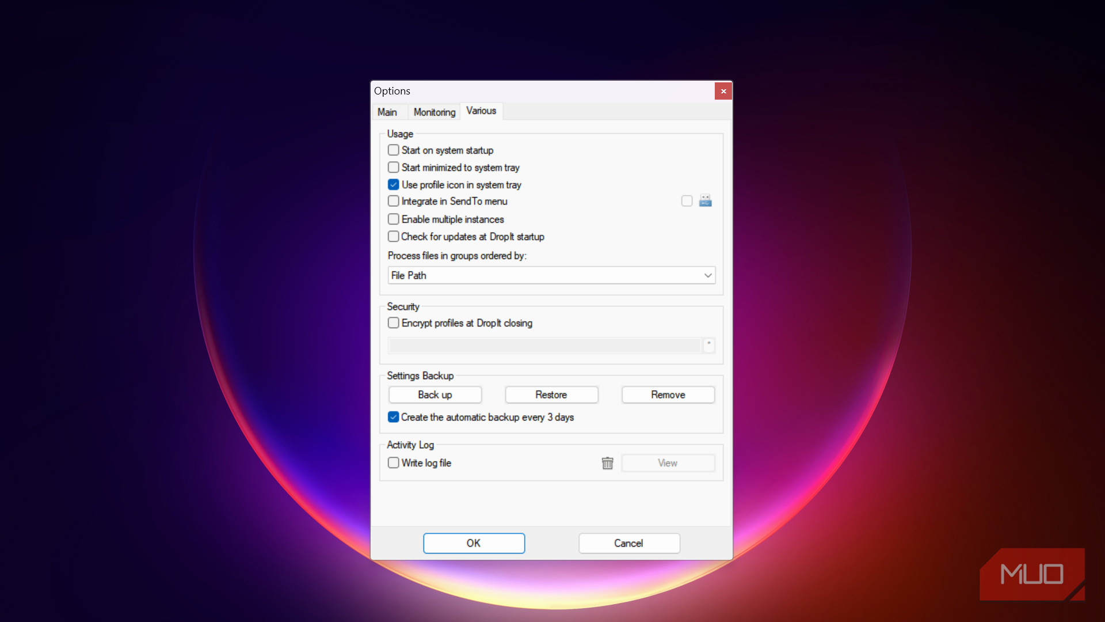The width and height of the screenshot is (1105, 622).
Task: Open the Monitoring tab
Action: [435, 112]
